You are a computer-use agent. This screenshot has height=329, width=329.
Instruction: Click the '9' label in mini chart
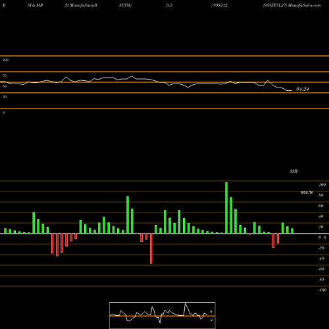211,312
